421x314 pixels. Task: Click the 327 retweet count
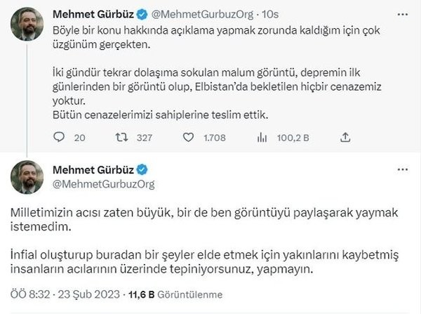pos(144,138)
